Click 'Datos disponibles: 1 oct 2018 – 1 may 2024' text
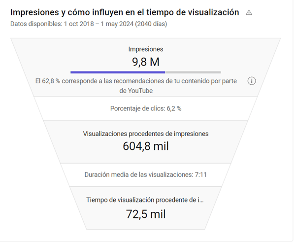 click(x=72, y=24)
